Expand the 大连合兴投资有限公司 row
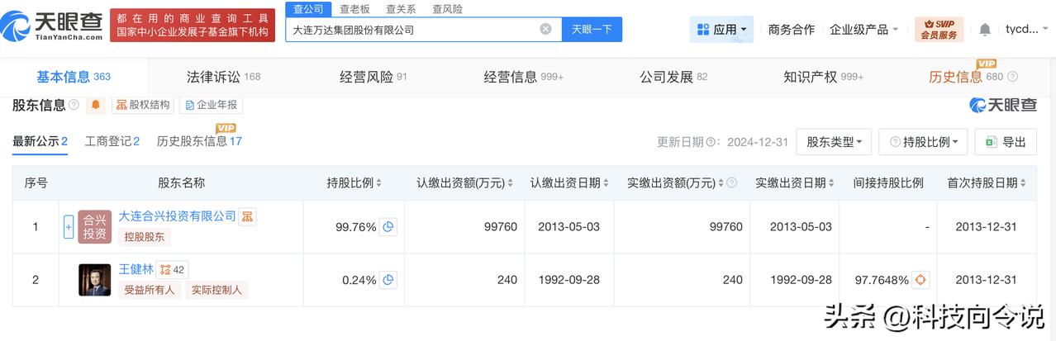Viewport: 1056px width, 341px height. (x=69, y=226)
